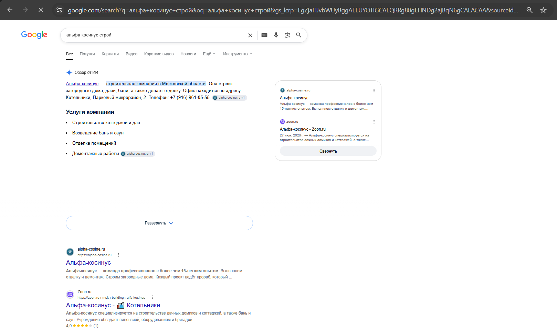Open Альфа-косинус - Котельники result link

(x=113, y=305)
